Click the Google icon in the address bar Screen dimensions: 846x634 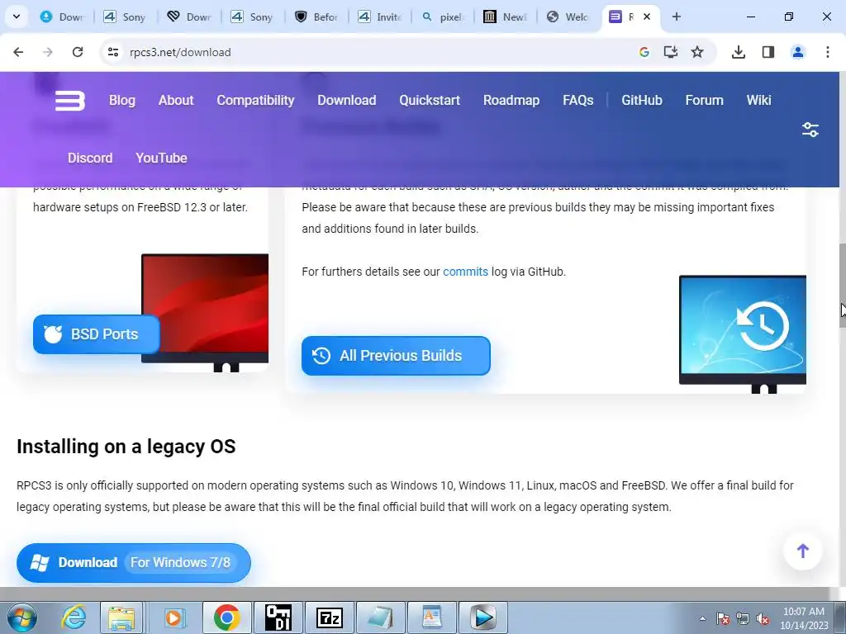(644, 52)
